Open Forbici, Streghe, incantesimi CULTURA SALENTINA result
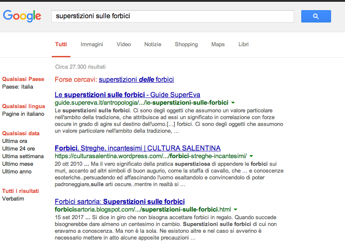 (x=137, y=148)
